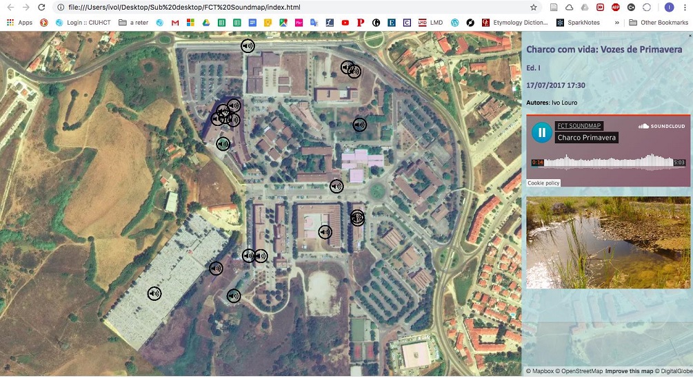The height and width of the screenshot is (378, 693).
Task: Reload the page using the refresh icon
Action: click(x=41, y=8)
